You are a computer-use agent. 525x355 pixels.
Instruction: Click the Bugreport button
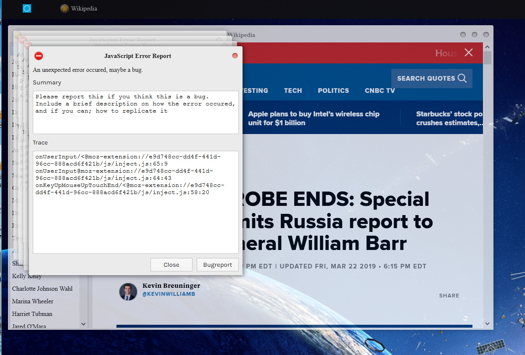click(218, 265)
